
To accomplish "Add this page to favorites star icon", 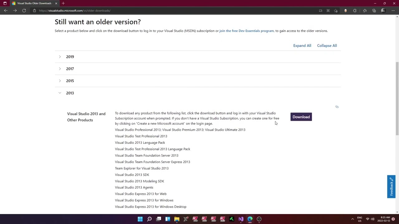I will [x=336, y=11].
